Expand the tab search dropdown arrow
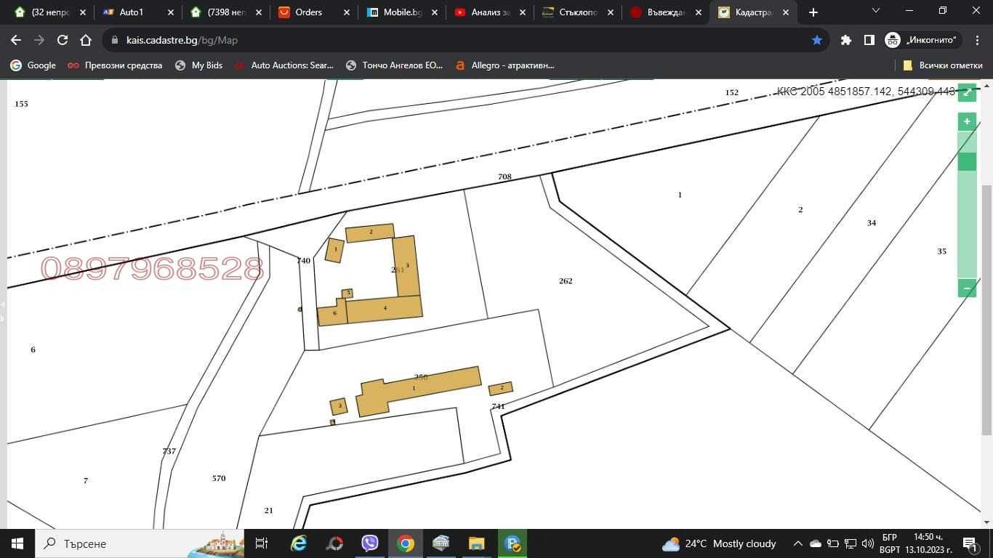The height and width of the screenshot is (558, 993). click(x=875, y=11)
